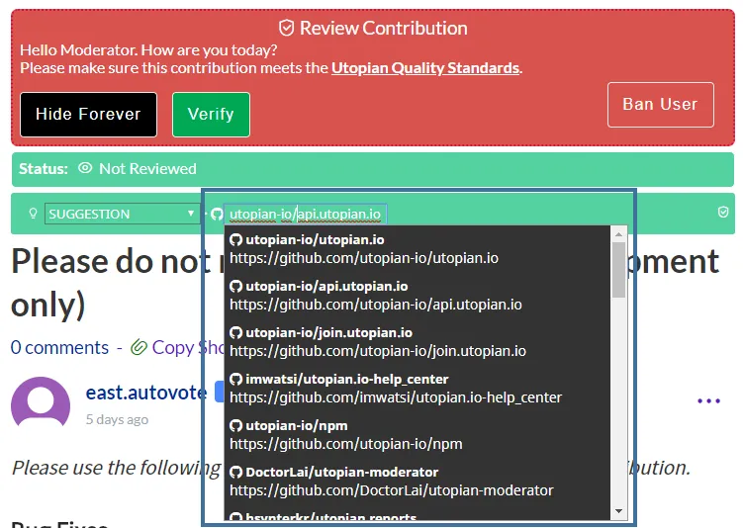Select DoctorLai/utopian-moderator suggestion
Image resolution: width=743 pixels, height=528 pixels.
tap(417, 482)
